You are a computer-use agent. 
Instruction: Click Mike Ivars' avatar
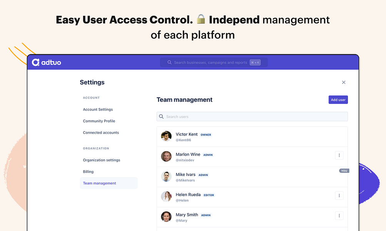coord(166,177)
